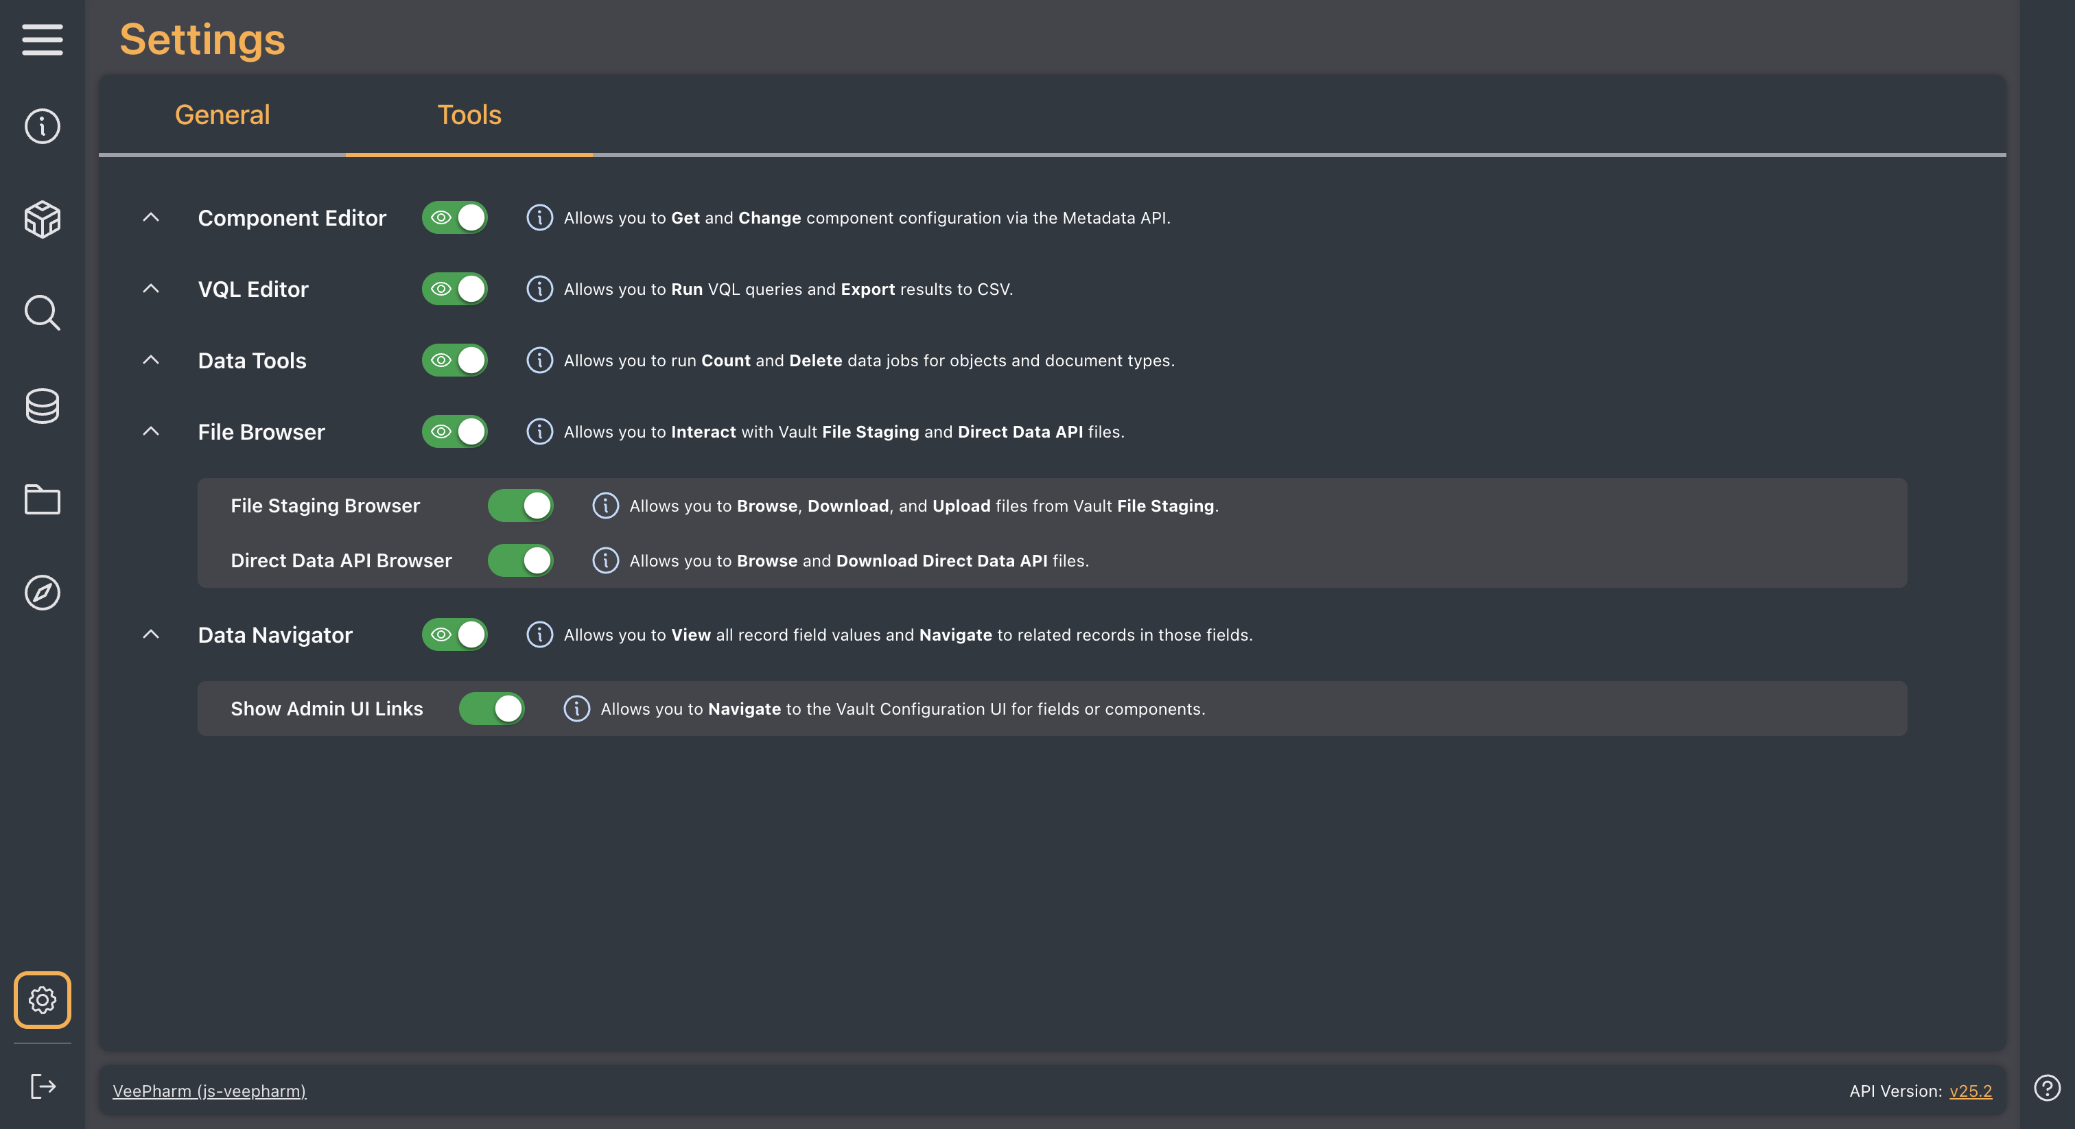Image resolution: width=2075 pixels, height=1129 pixels.
Task: Toggle Show Admin UI Links off
Action: pyautogui.click(x=491, y=709)
